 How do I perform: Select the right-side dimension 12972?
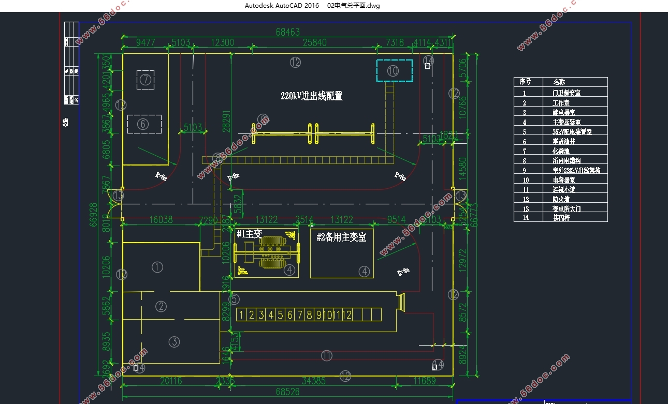pyautogui.click(x=462, y=261)
